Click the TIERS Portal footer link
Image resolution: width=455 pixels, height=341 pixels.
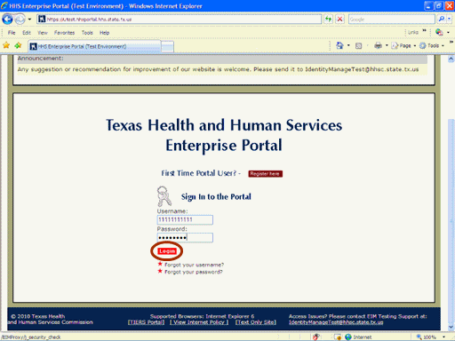point(146,322)
